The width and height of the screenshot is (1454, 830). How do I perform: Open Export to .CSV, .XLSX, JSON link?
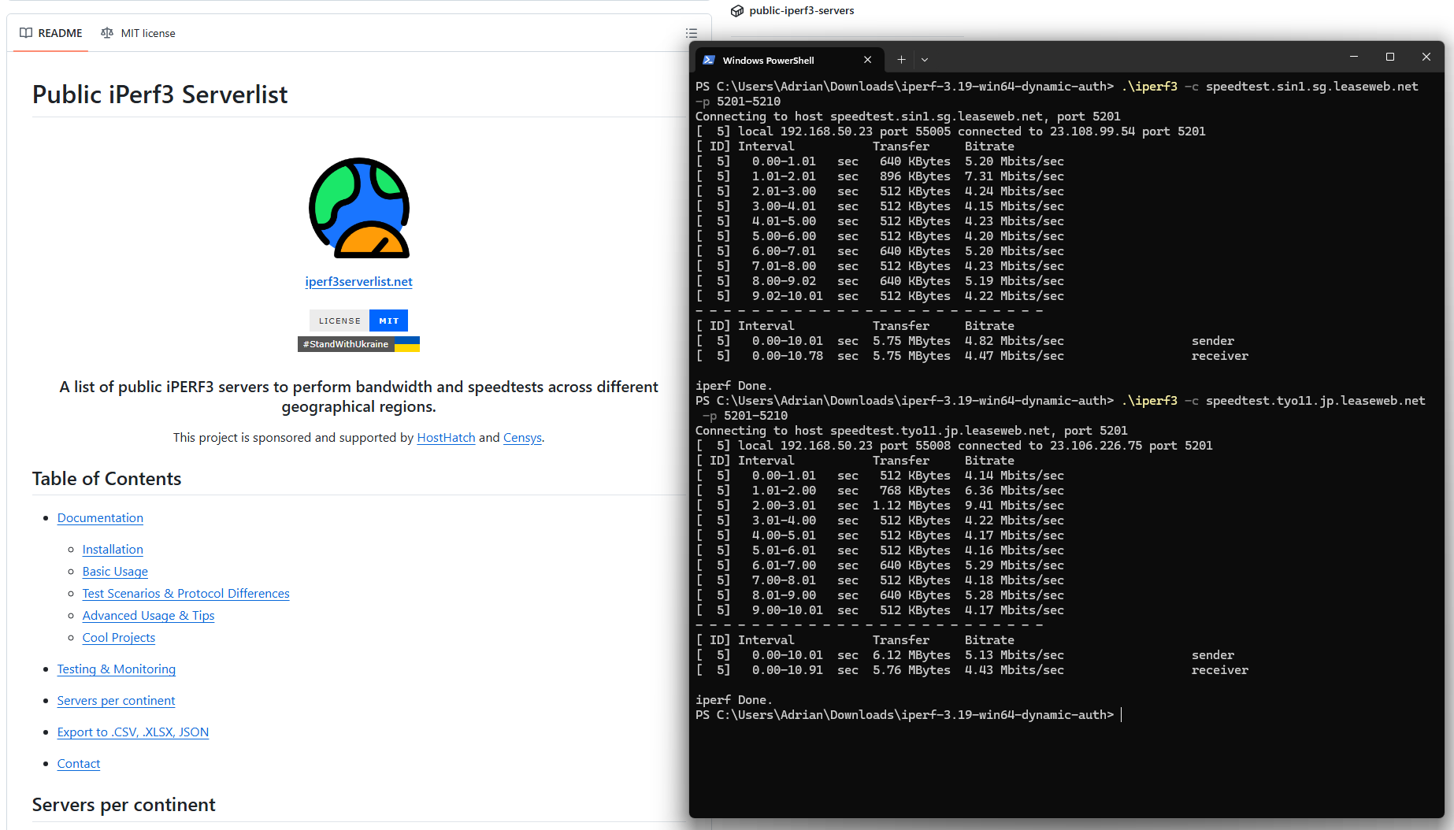tap(133, 732)
